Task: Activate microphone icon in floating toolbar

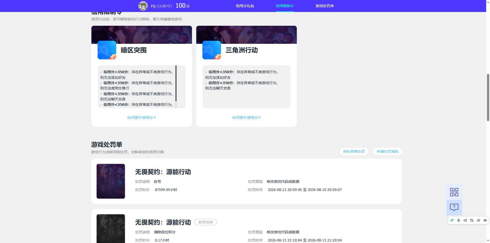Action: click(x=459, y=220)
